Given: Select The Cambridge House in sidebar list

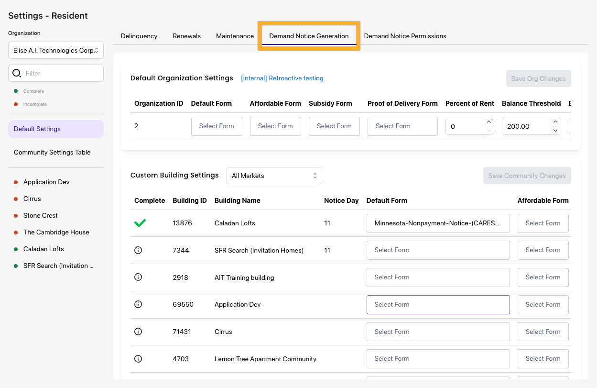Looking at the screenshot, I should pyautogui.click(x=56, y=232).
